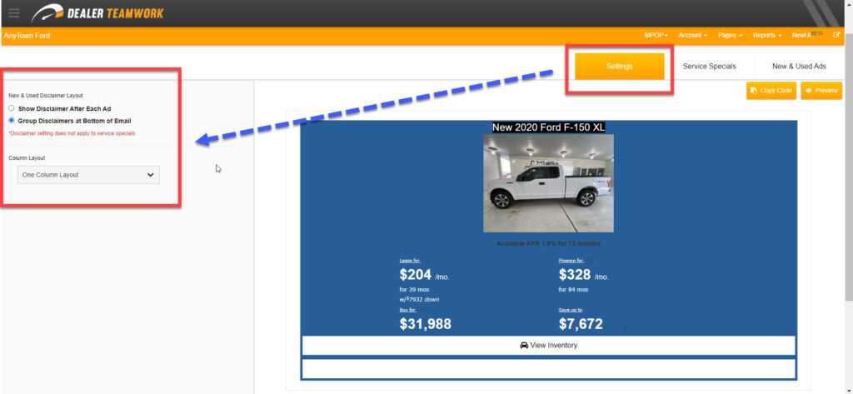Open the Reports menu

coord(767,36)
